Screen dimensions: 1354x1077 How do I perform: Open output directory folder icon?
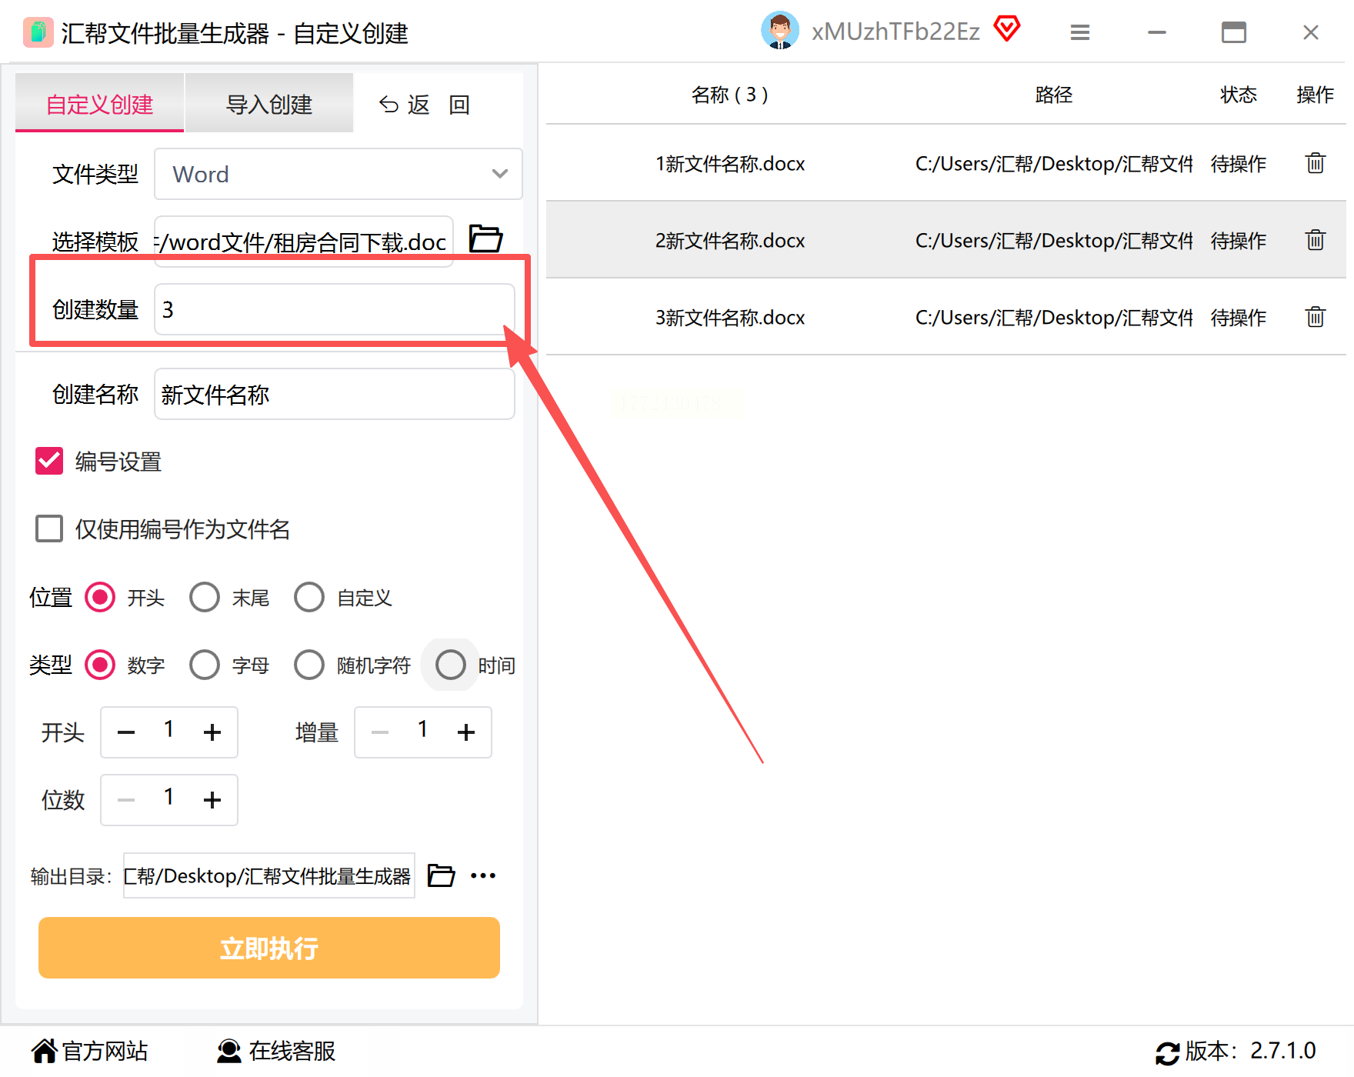point(441,875)
